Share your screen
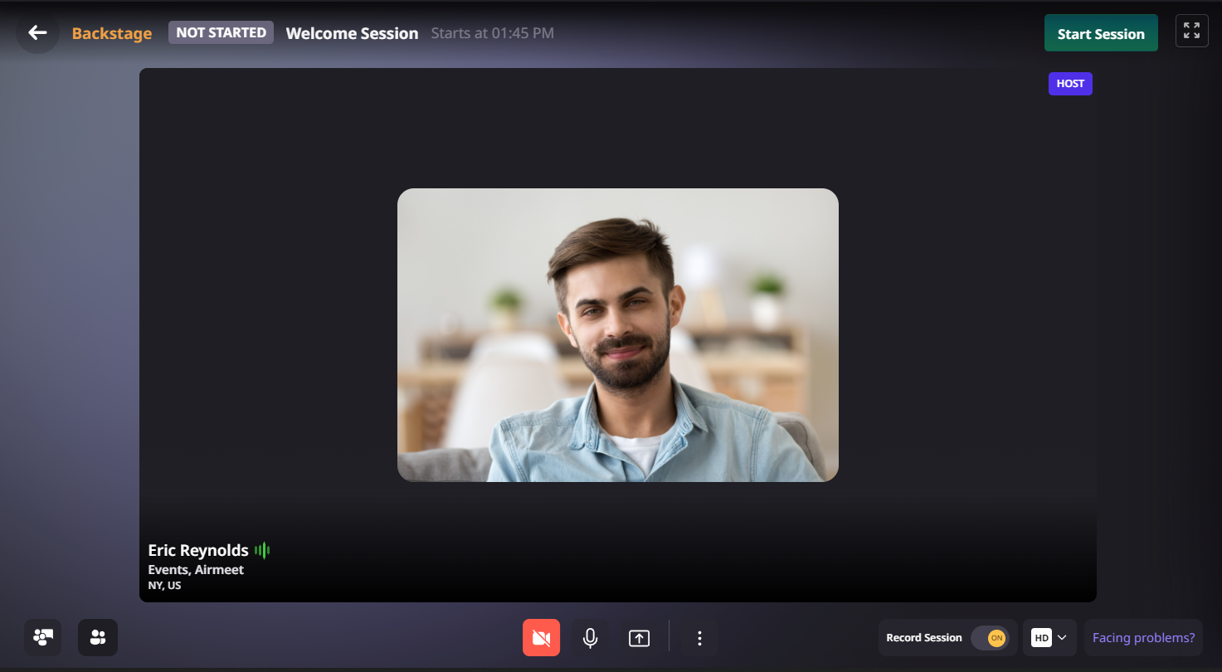 (639, 638)
